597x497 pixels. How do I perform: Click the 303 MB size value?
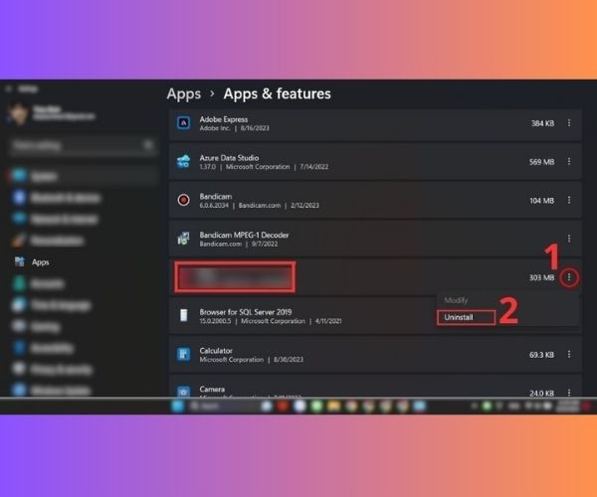pyautogui.click(x=541, y=277)
